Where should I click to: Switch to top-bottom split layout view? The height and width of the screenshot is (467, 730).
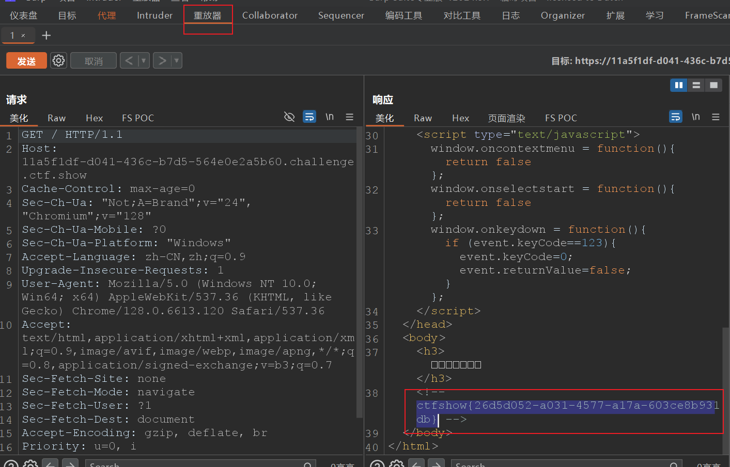point(696,85)
